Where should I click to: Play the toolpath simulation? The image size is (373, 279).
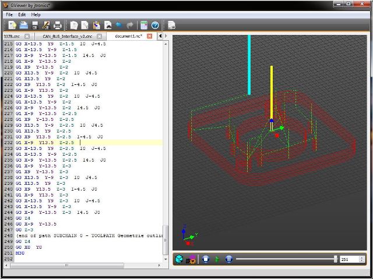pos(217,259)
